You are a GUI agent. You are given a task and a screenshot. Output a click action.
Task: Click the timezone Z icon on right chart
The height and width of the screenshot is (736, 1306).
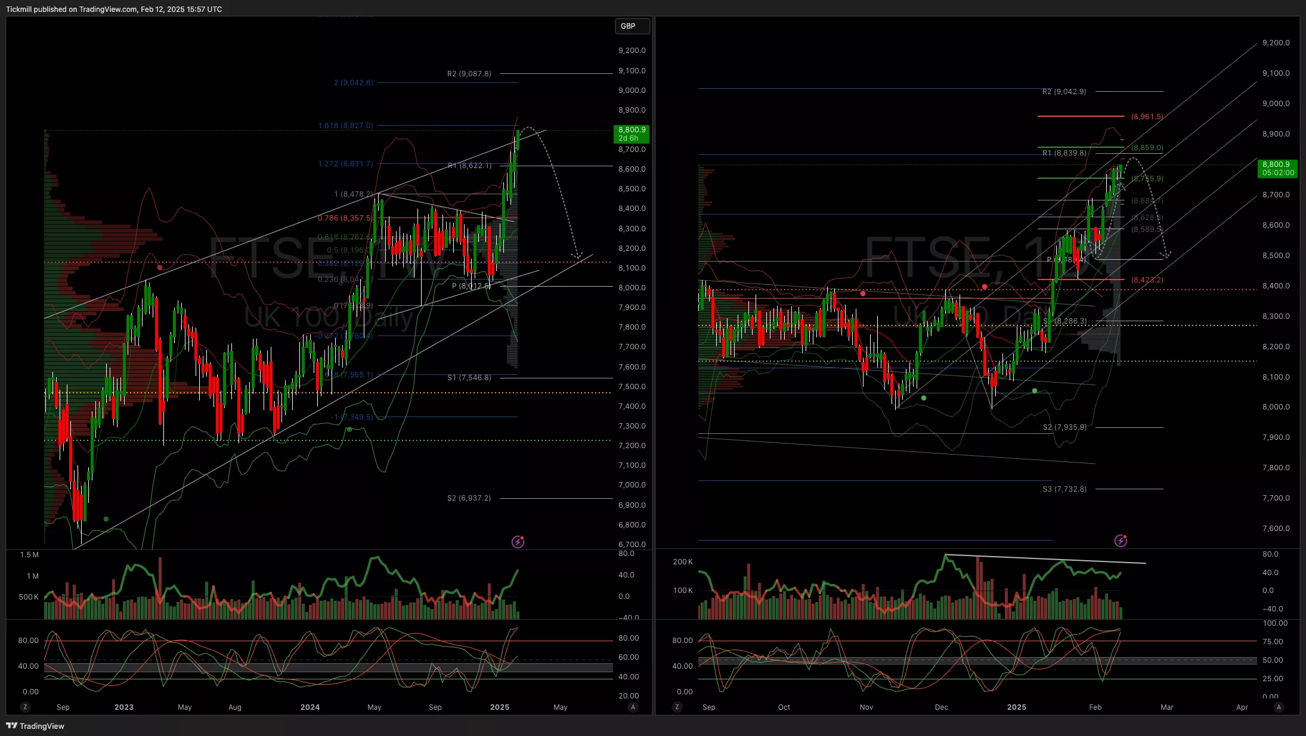tap(677, 707)
